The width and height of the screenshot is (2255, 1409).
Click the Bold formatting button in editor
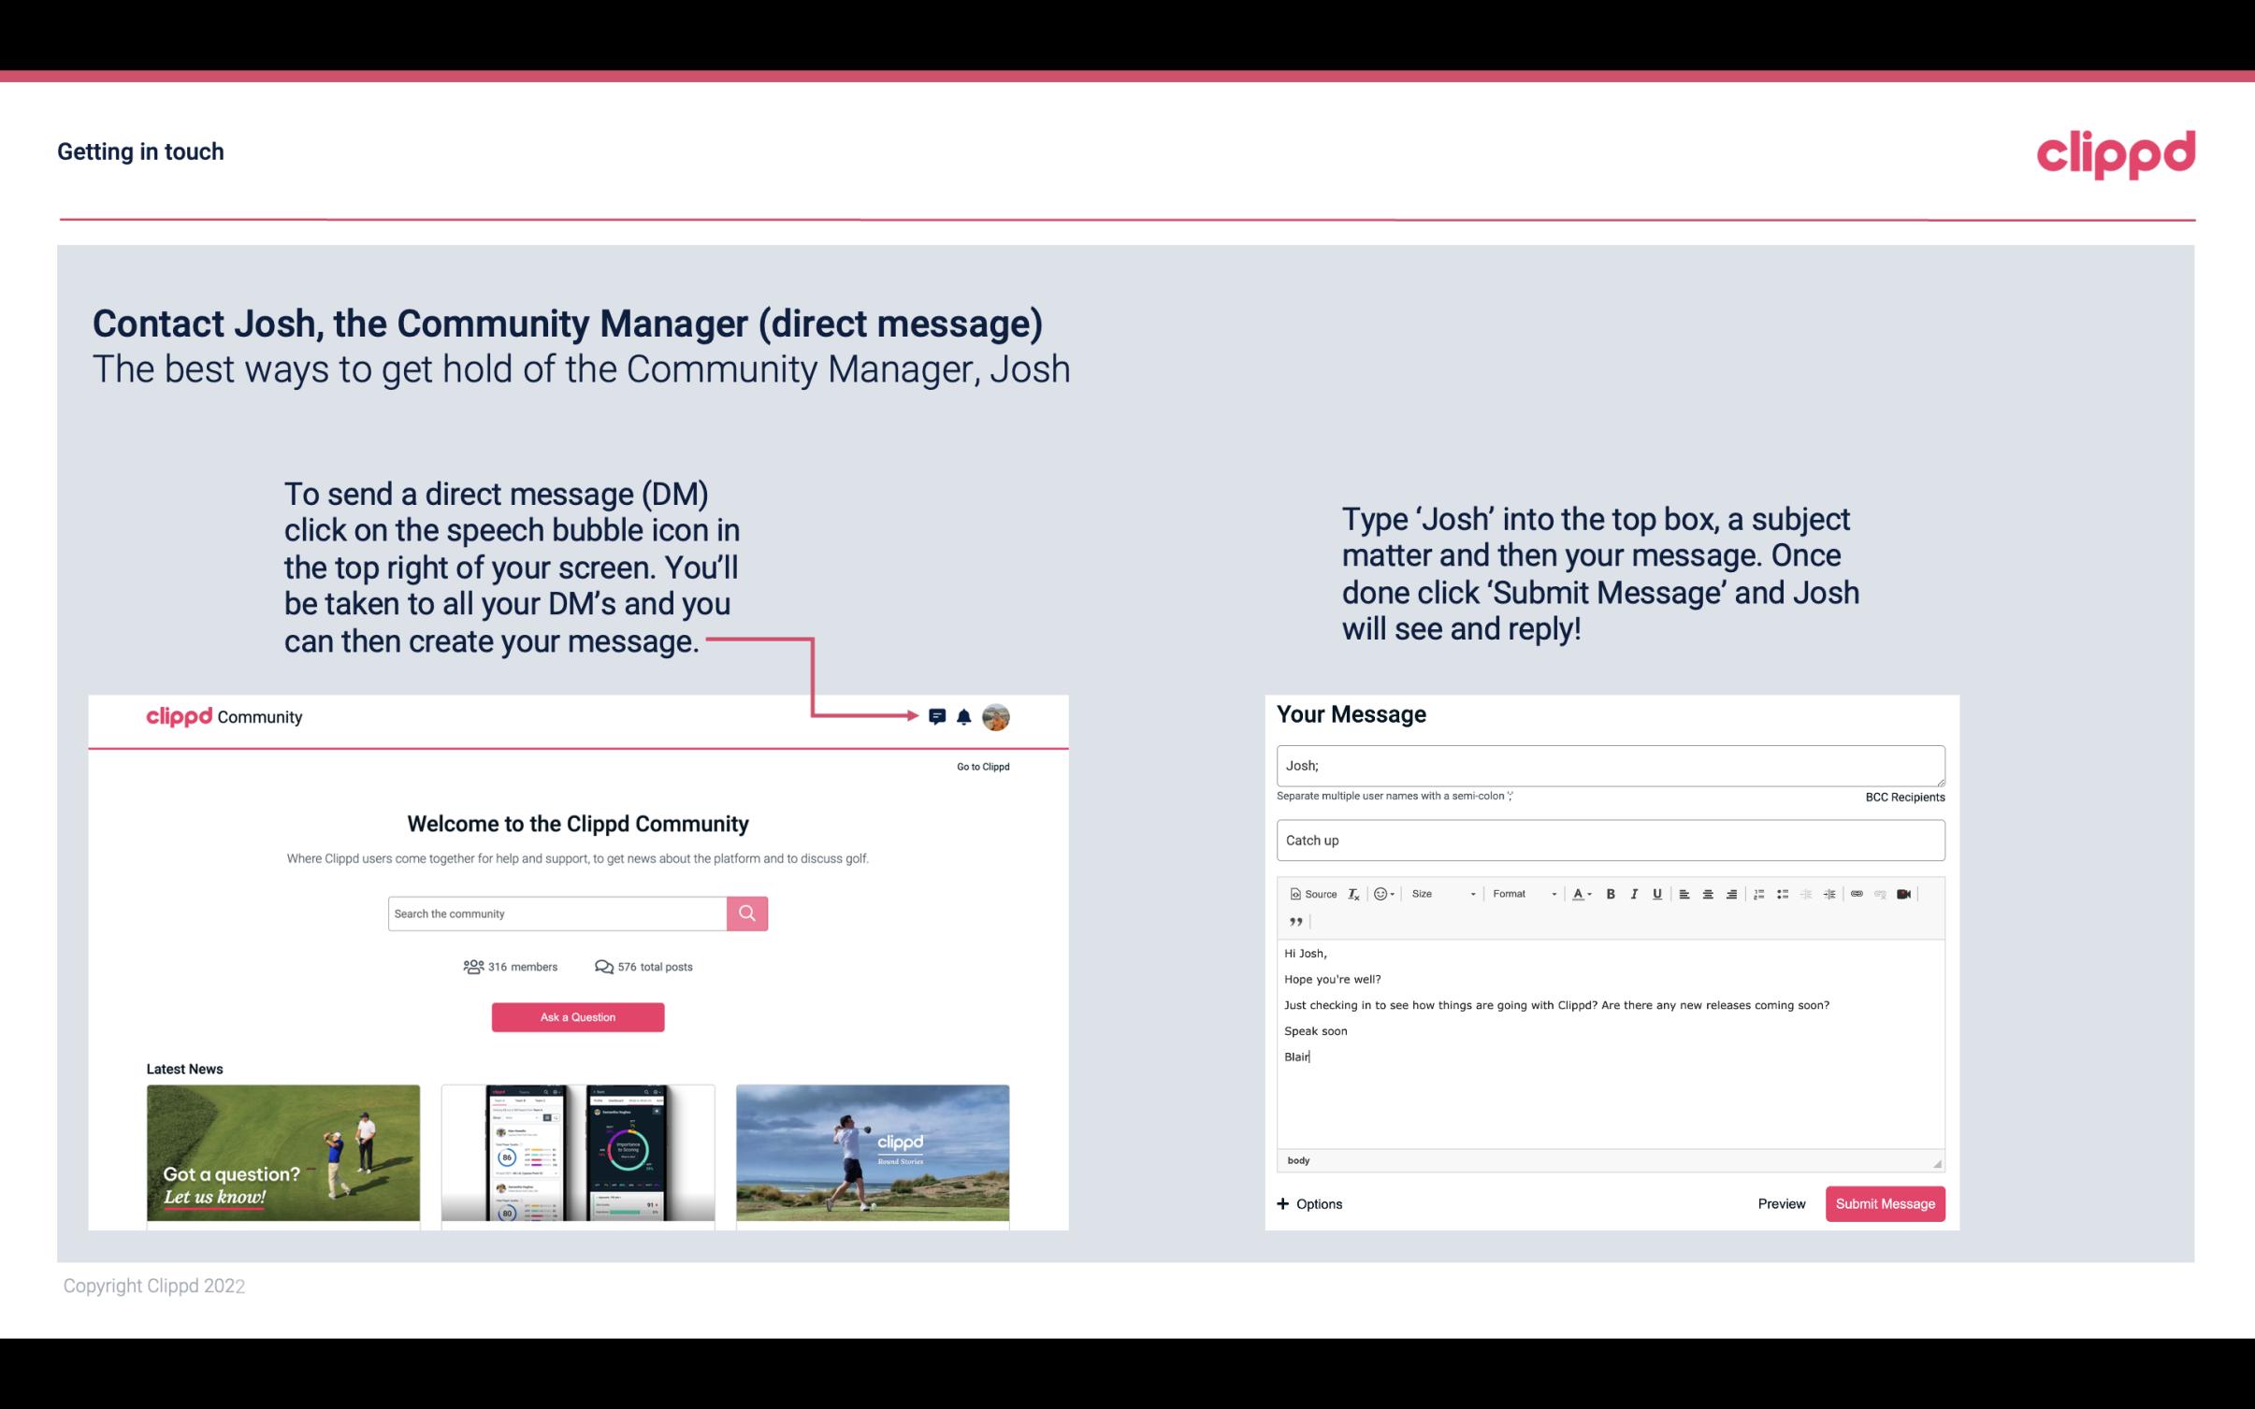(x=1609, y=893)
